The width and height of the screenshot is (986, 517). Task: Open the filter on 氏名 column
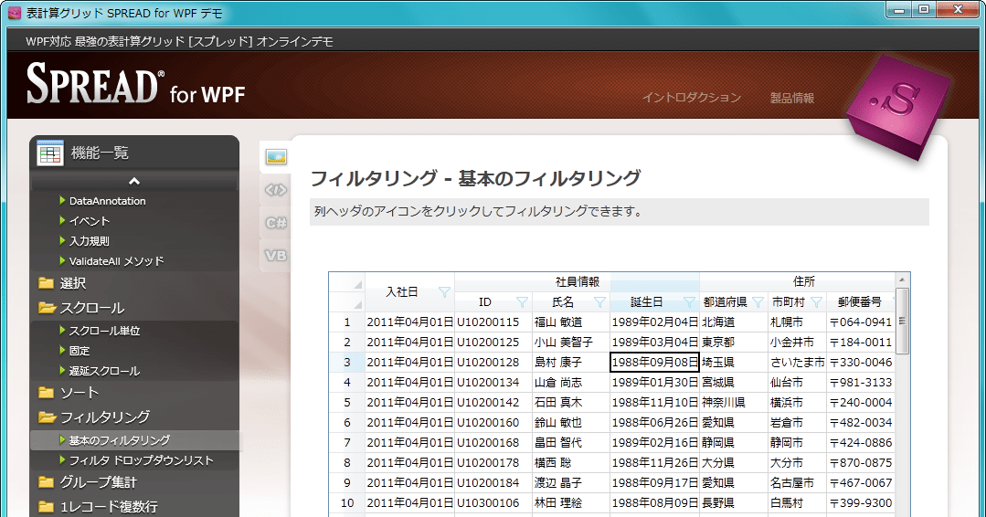[599, 302]
